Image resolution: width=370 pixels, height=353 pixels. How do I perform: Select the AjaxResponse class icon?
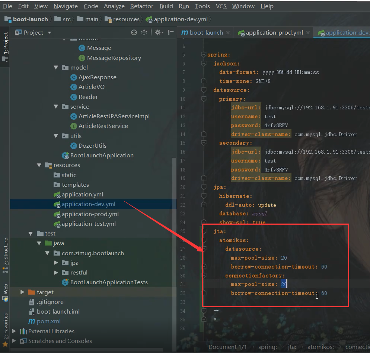(x=74, y=77)
